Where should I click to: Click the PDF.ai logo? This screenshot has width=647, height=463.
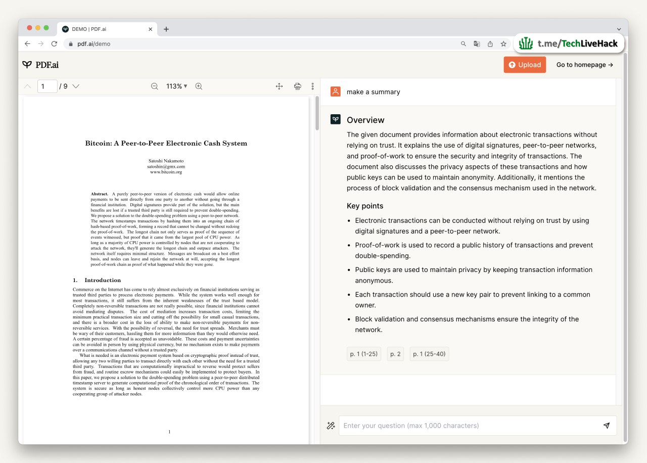(x=40, y=65)
